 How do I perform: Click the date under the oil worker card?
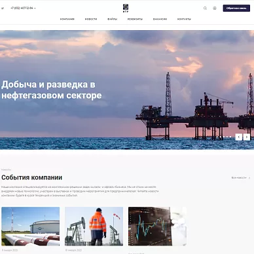pyautogui.click(x=73, y=250)
